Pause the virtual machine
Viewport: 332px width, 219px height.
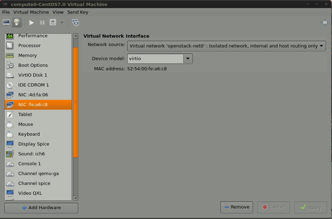(x=42, y=22)
